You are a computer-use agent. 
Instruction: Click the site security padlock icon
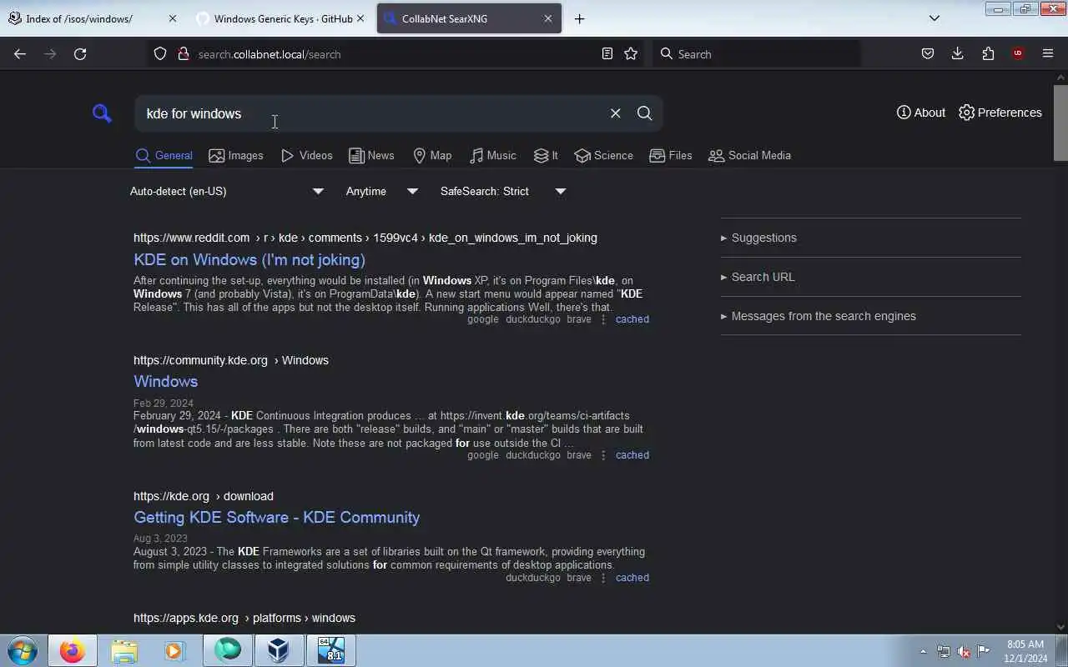tap(184, 53)
